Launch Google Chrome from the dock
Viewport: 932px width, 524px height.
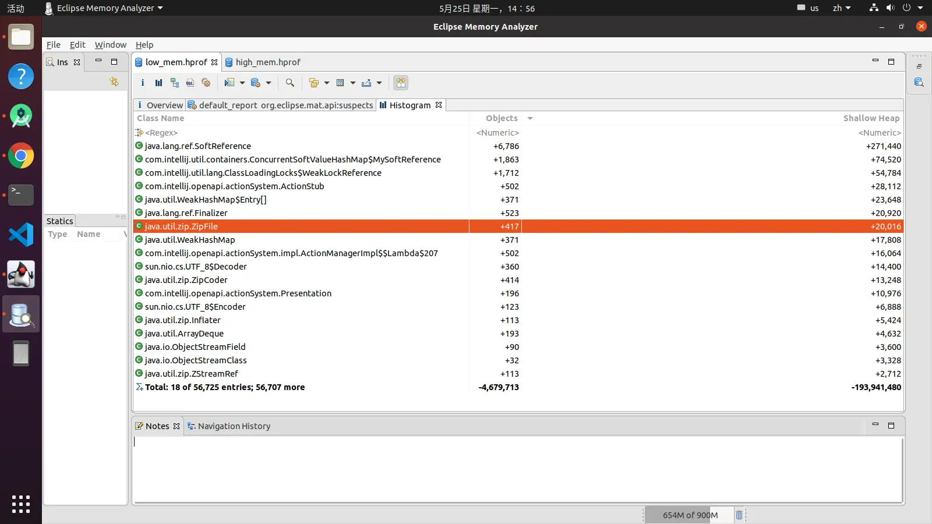point(21,155)
